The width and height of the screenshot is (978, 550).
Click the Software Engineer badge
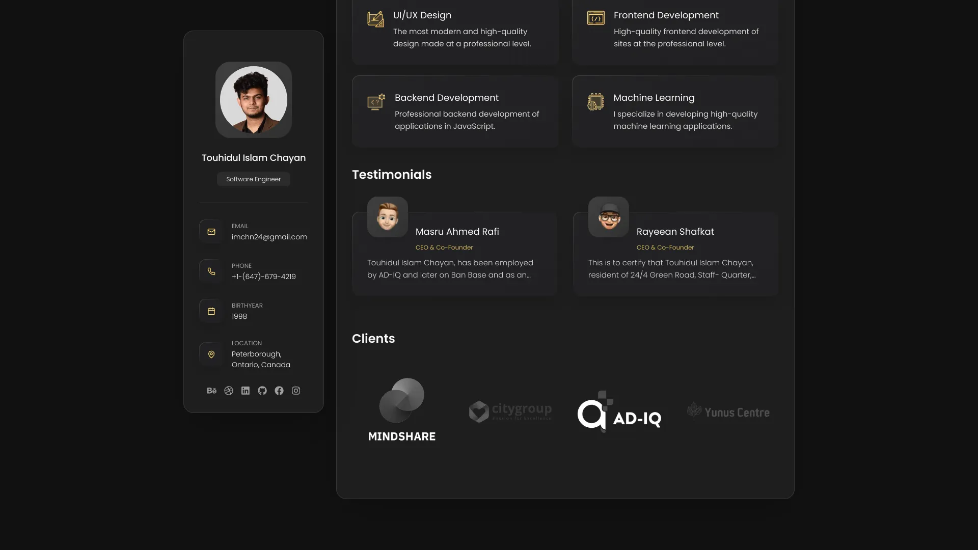[x=254, y=179]
